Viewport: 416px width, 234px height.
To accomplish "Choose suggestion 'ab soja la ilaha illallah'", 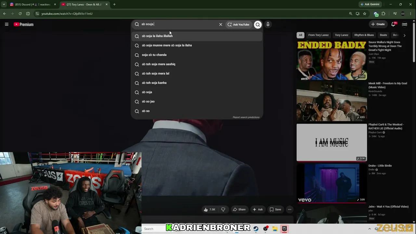I will pyautogui.click(x=197, y=36).
